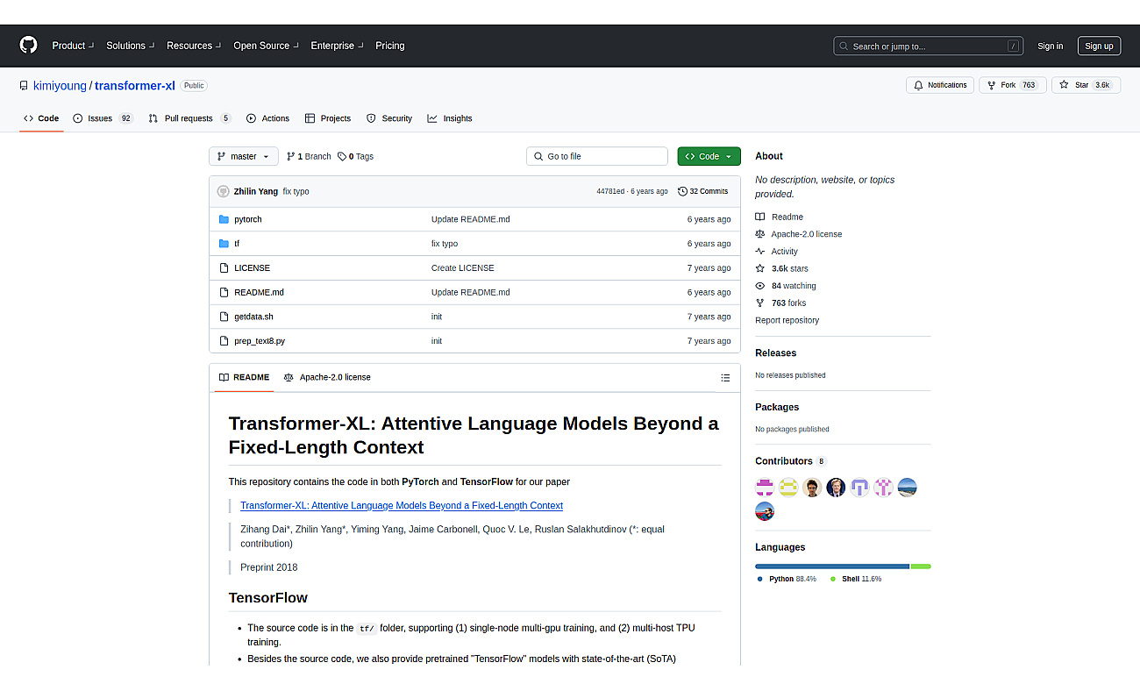This screenshot has width=1140, height=691.
Task: Go to Pricing page
Action: click(x=390, y=46)
